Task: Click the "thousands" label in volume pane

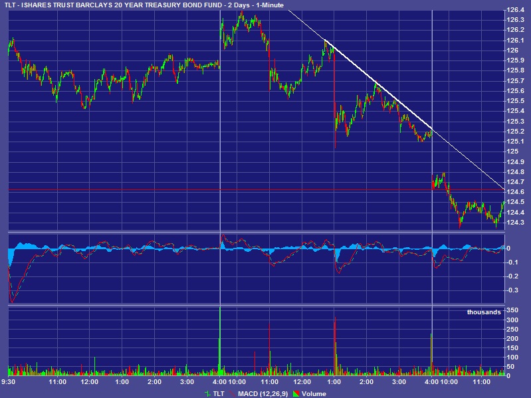Action: 484,312
